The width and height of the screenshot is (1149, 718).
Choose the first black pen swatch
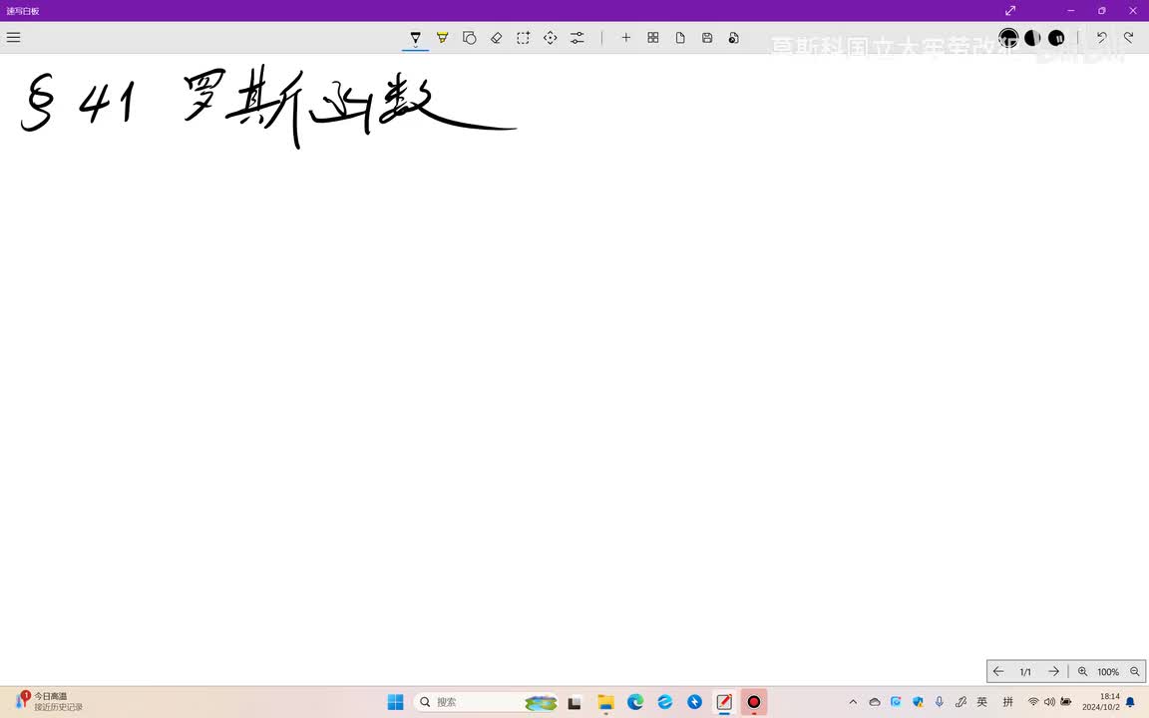1009,37
